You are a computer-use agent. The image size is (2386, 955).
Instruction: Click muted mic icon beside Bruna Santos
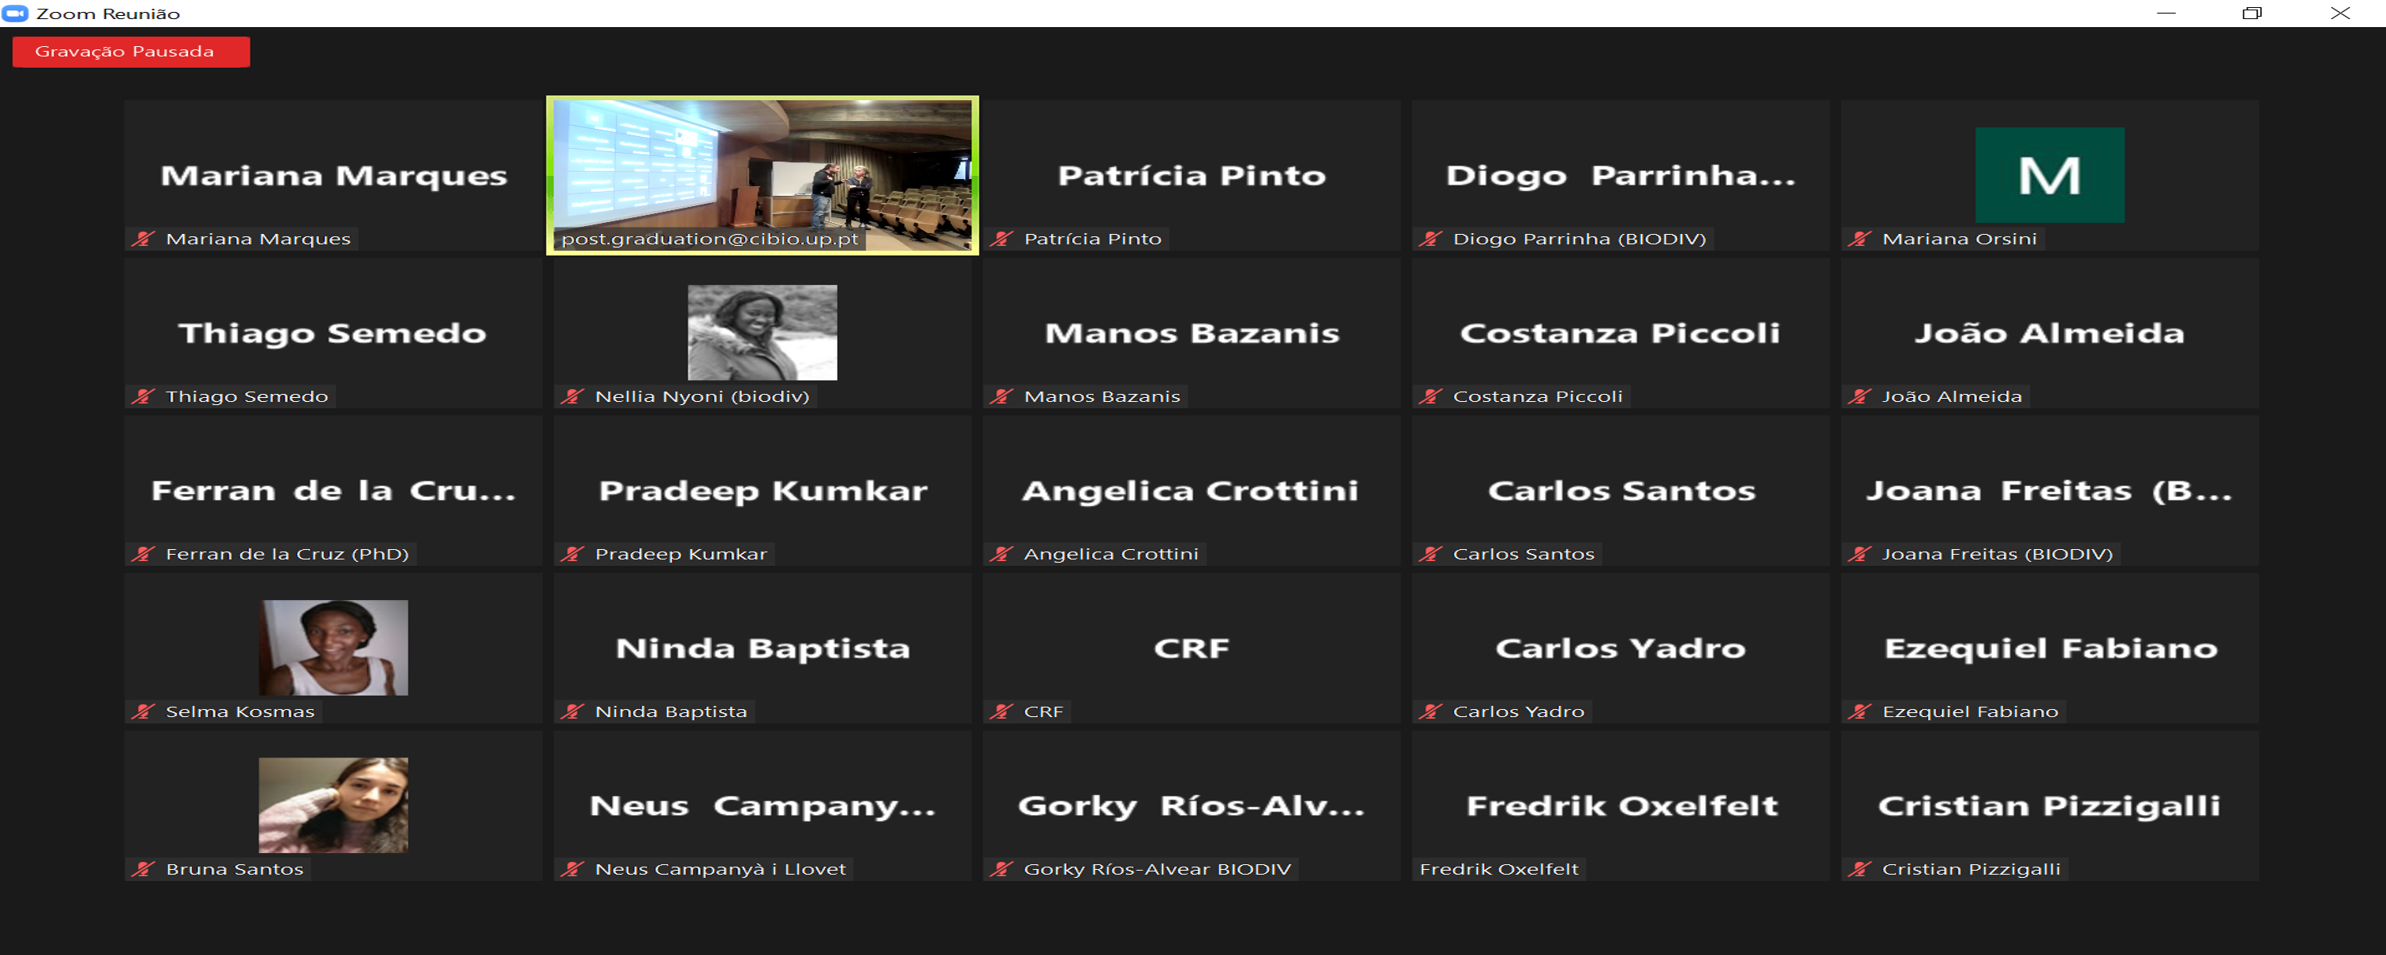pos(142,869)
